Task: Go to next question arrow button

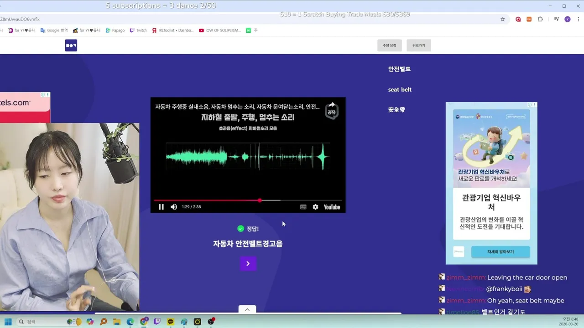Action: 248,263
